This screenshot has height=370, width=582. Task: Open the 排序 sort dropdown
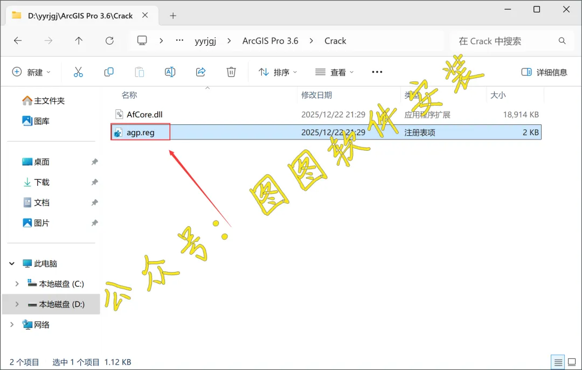278,72
